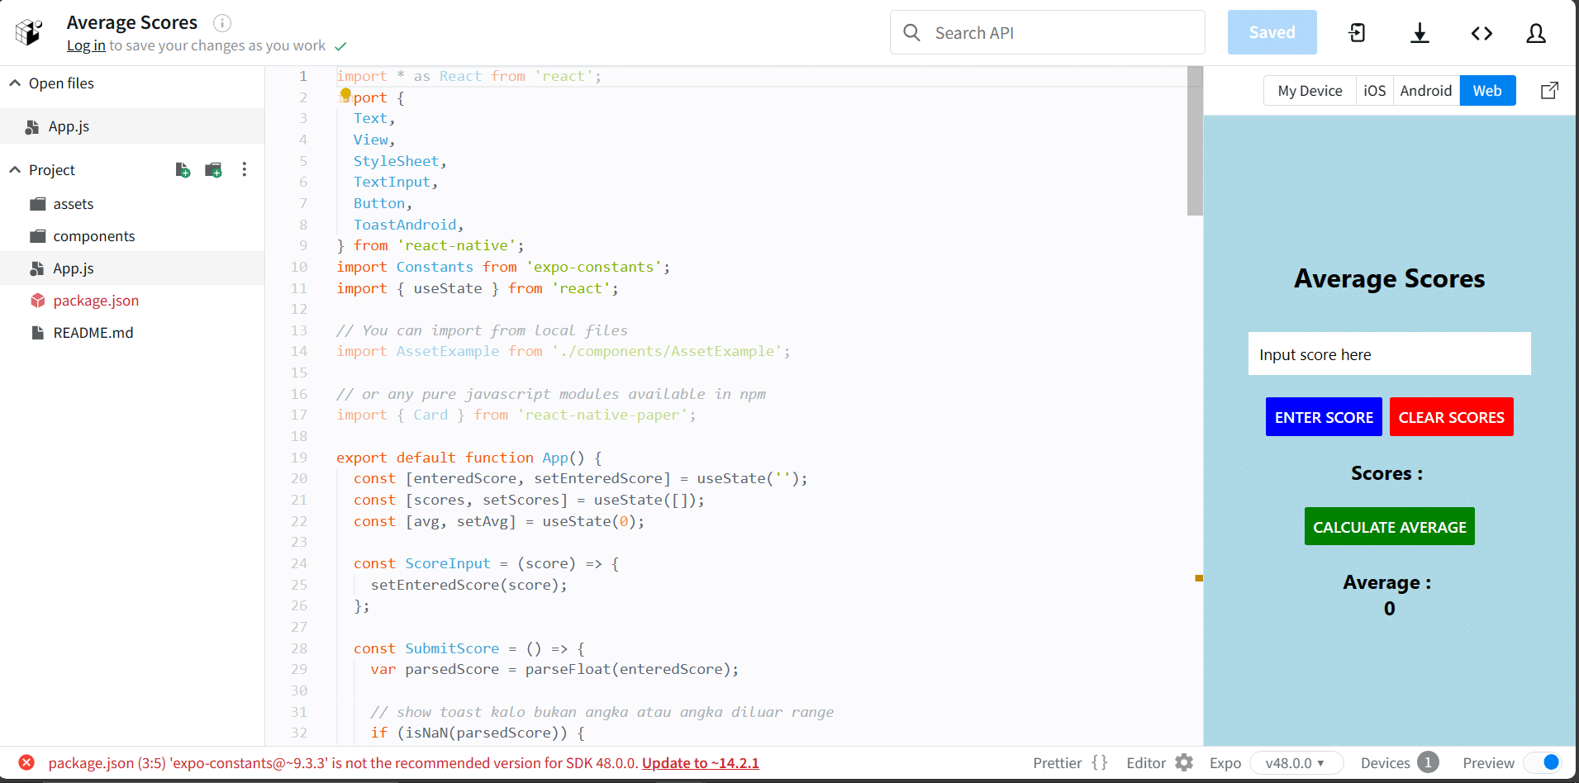This screenshot has height=783, width=1579.
Task: Open the Project three-dot menu
Action: coord(244,169)
